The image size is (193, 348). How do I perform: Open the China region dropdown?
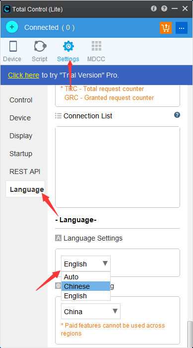(91, 311)
